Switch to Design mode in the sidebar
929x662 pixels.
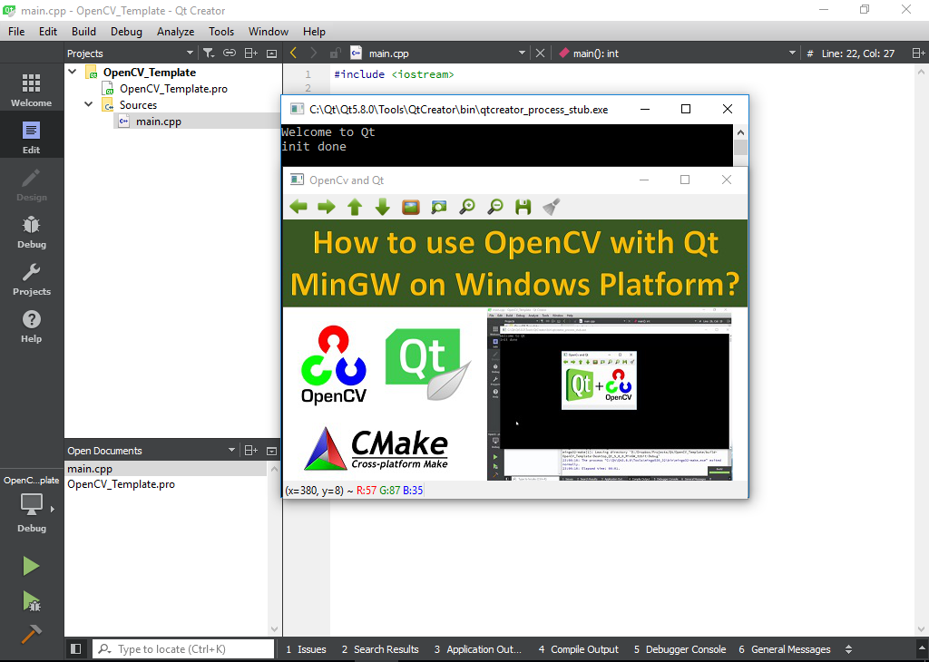[x=30, y=186]
